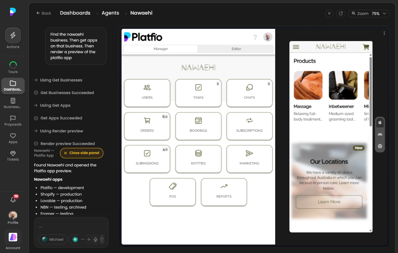Image resolution: width=398 pixels, height=253 pixels.
Task: Open the Inbetweener product thumbnail
Action: click(x=343, y=85)
